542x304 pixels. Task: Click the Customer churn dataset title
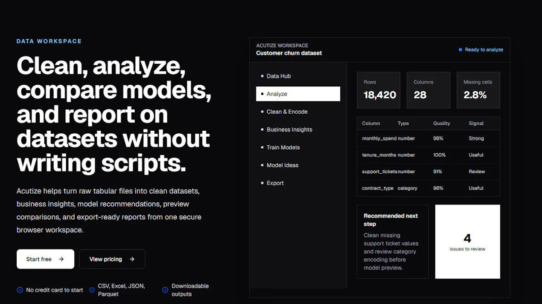pyautogui.click(x=289, y=53)
